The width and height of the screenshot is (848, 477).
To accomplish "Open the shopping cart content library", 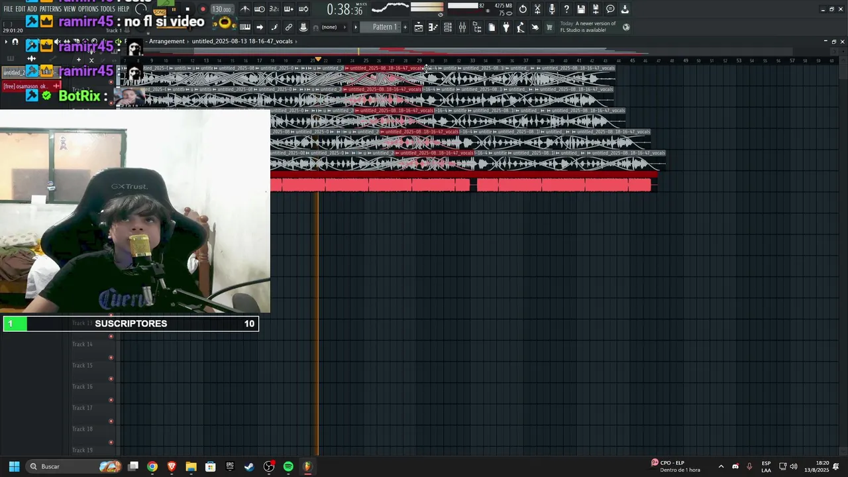I will coord(549,27).
